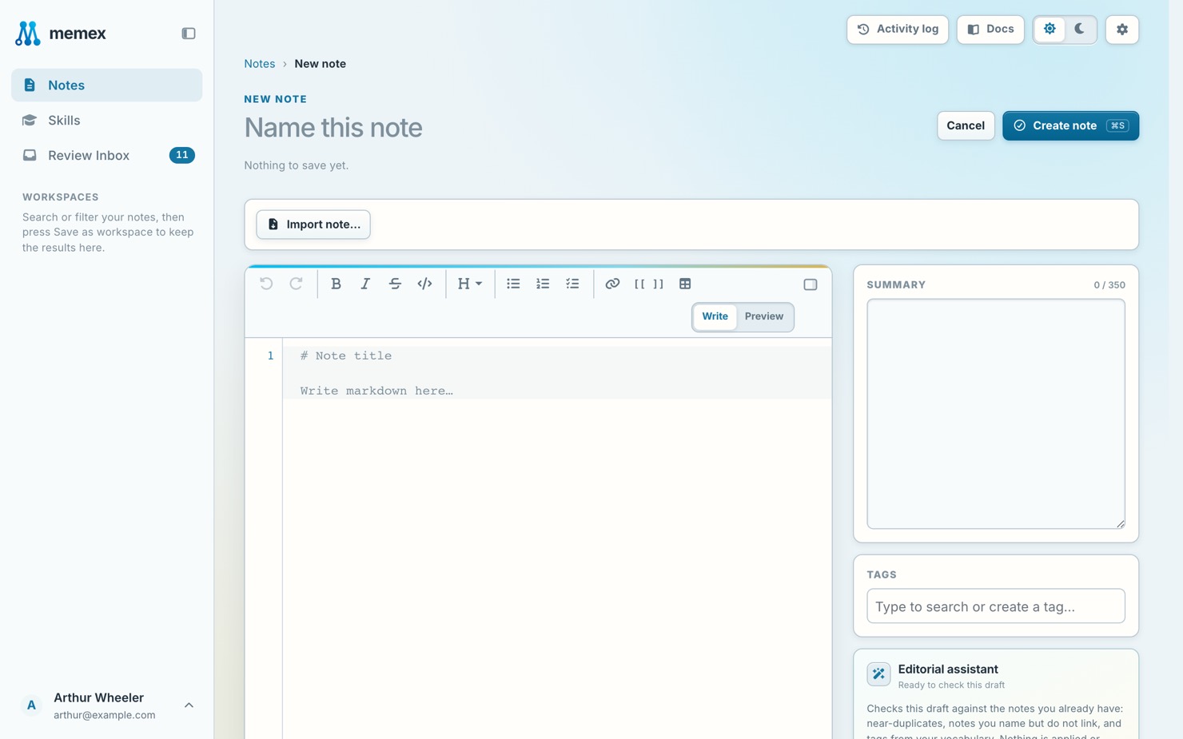Toggle italic formatting
Viewport: 1183px width, 739px height.
[x=365, y=284]
